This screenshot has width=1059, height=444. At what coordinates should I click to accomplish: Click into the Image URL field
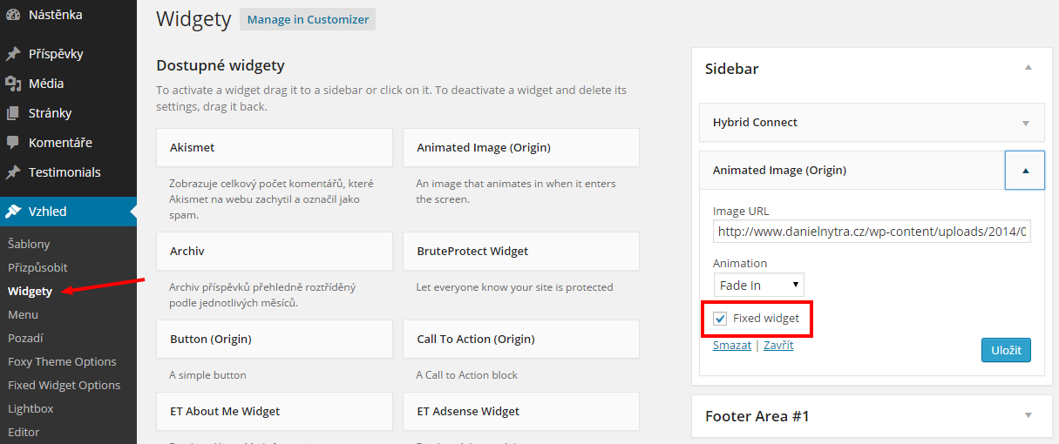click(x=872, y=232)
